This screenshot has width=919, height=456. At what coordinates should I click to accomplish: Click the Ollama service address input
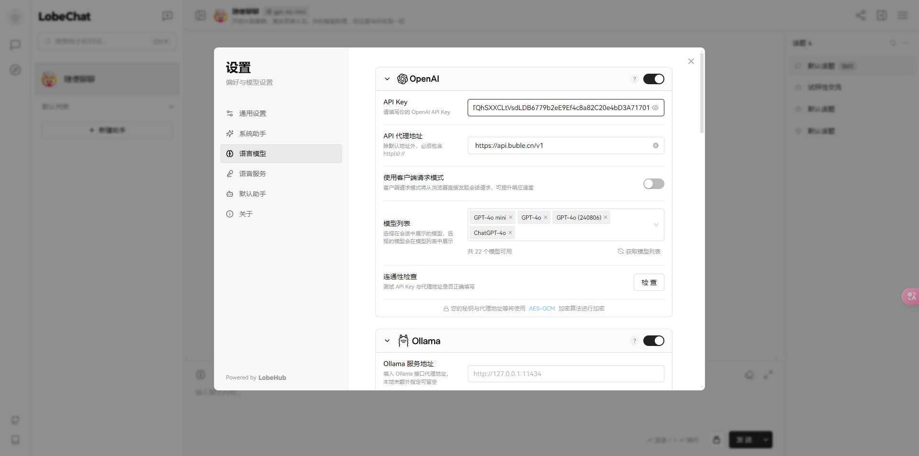tap(565, 374)
